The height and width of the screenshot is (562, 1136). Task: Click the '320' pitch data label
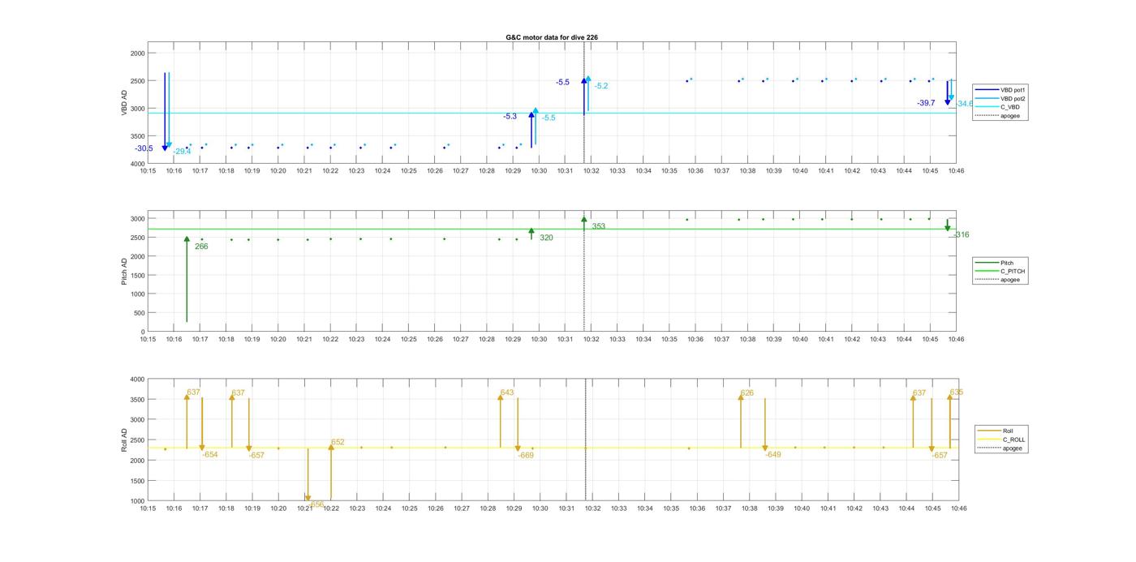(x=546, y=238)
